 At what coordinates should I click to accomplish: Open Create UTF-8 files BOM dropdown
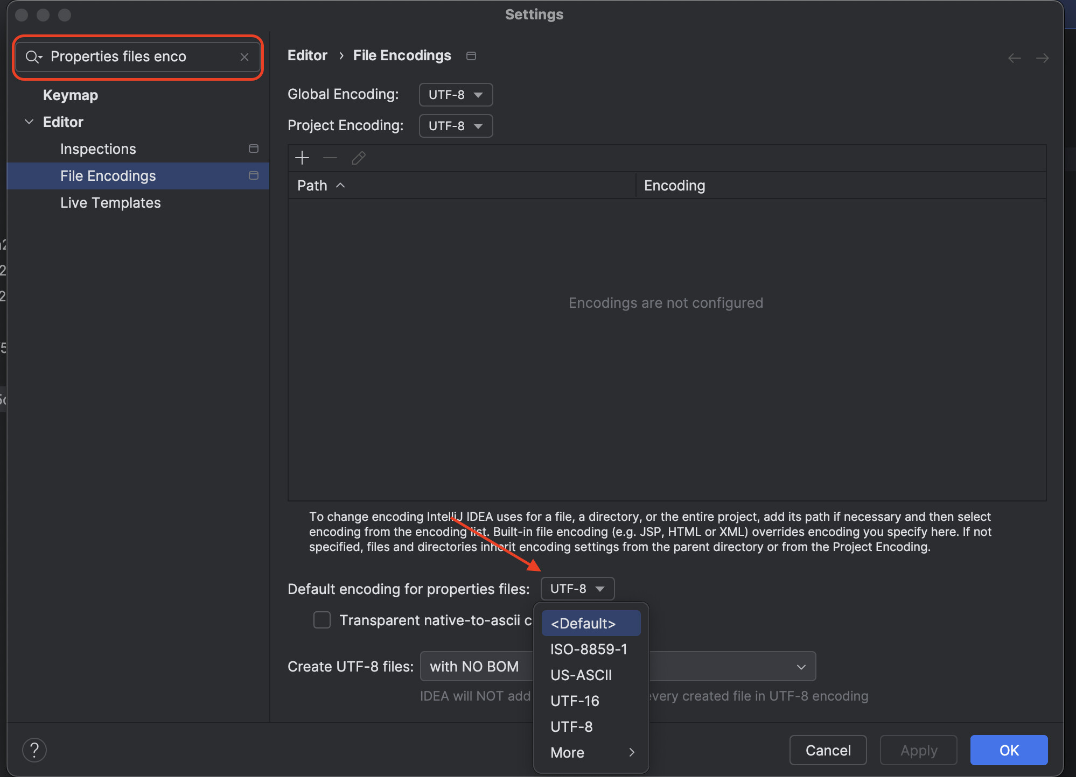coord(618,666)
